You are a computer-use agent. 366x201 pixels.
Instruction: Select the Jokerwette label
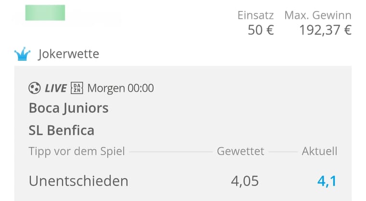tap(68, 54)
